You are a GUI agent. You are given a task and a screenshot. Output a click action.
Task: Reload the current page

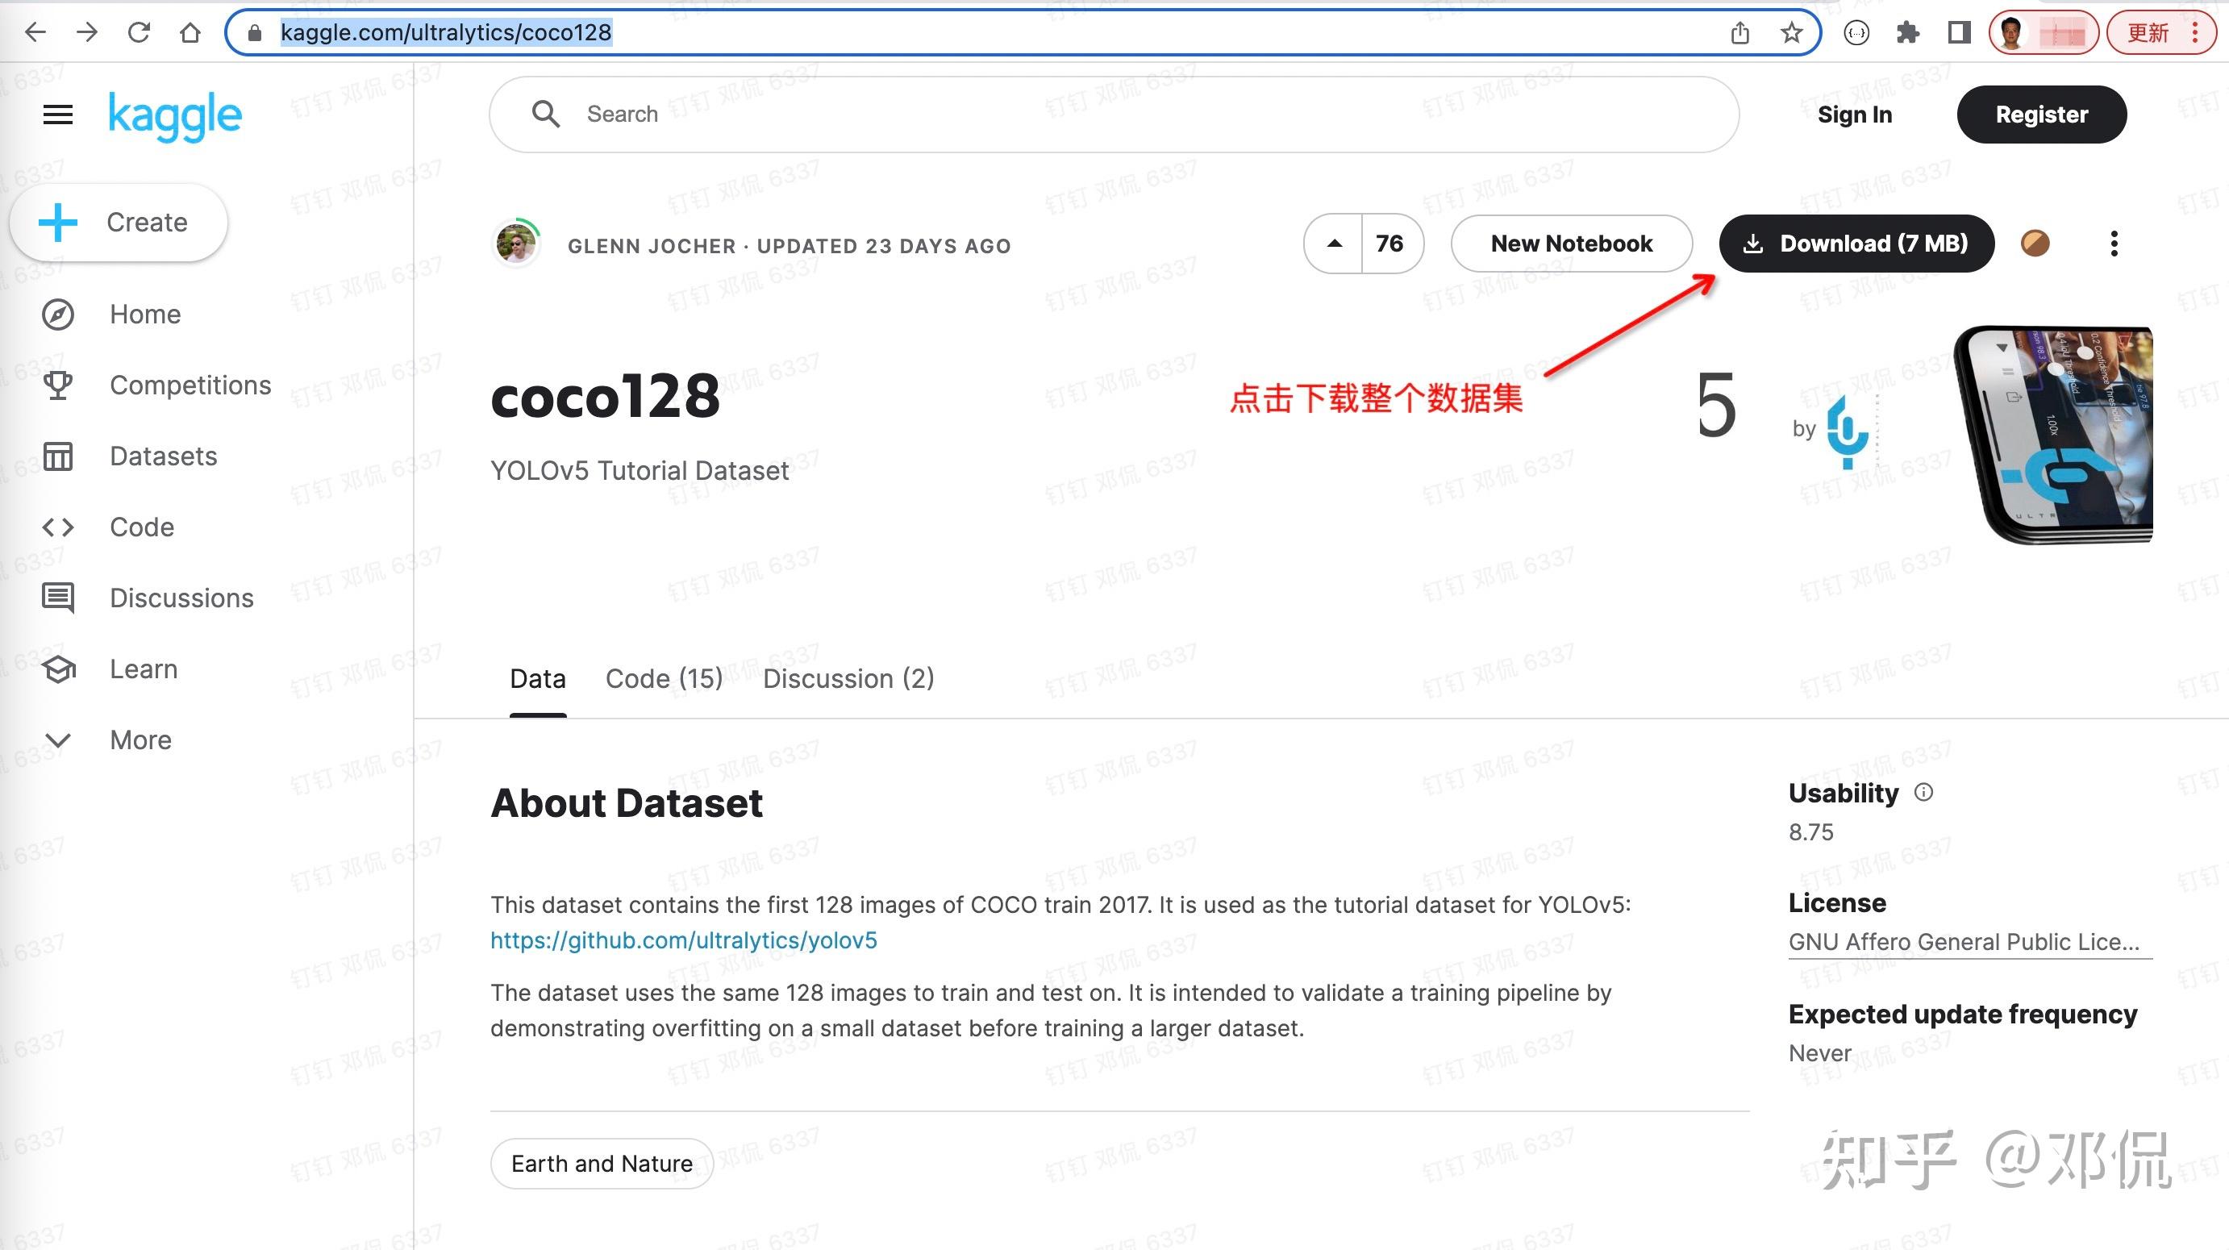click(x=139, y=33)
